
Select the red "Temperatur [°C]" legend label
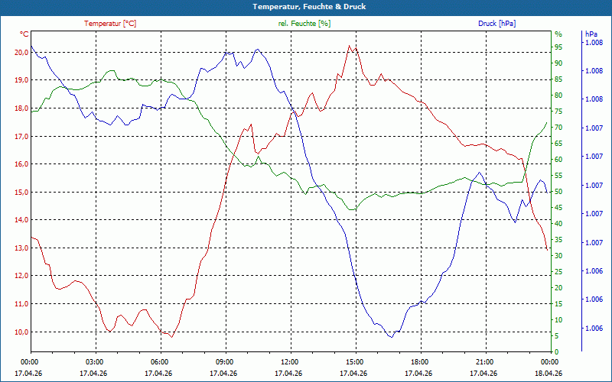click(110, 24)
